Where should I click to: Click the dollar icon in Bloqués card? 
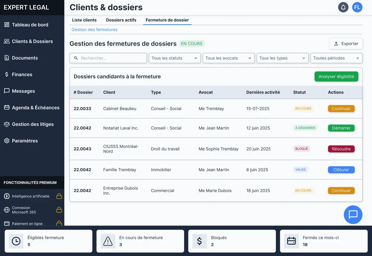click(x=200, y=241)
